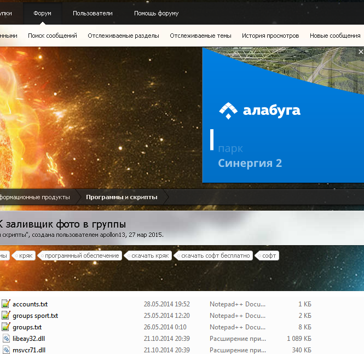Navigate to Программы и скрипты breadcrumb

coord(122,197)
